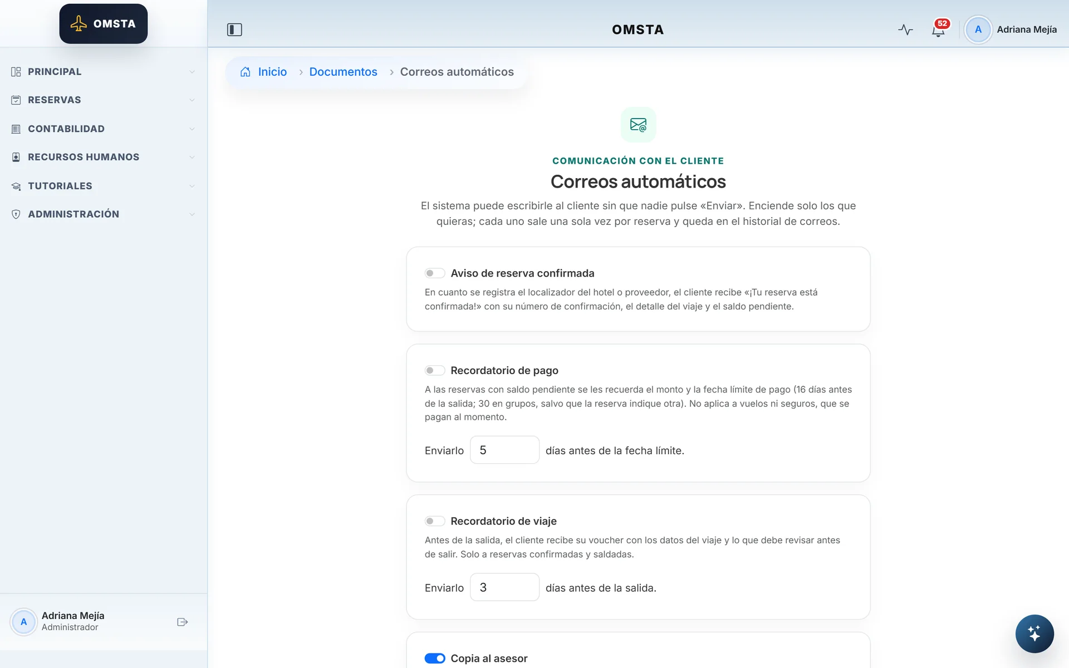This screenshot has width=1069, height=668.
Task: Click the sidebar footer avatar circle
Action: pyautogui.click(x=23, y=622)
